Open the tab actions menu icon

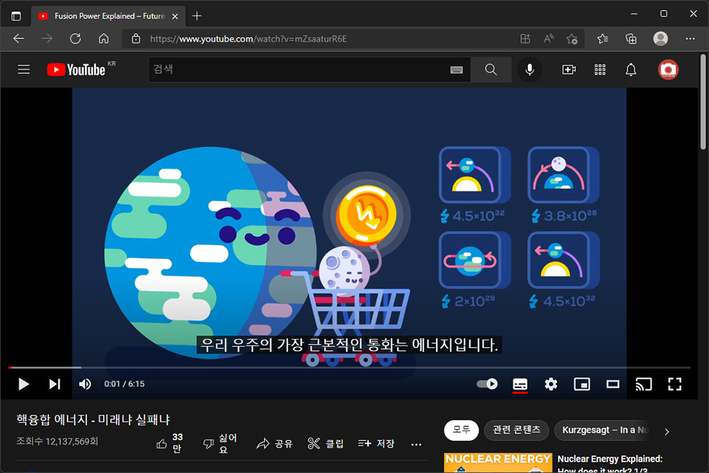point(16,16)
